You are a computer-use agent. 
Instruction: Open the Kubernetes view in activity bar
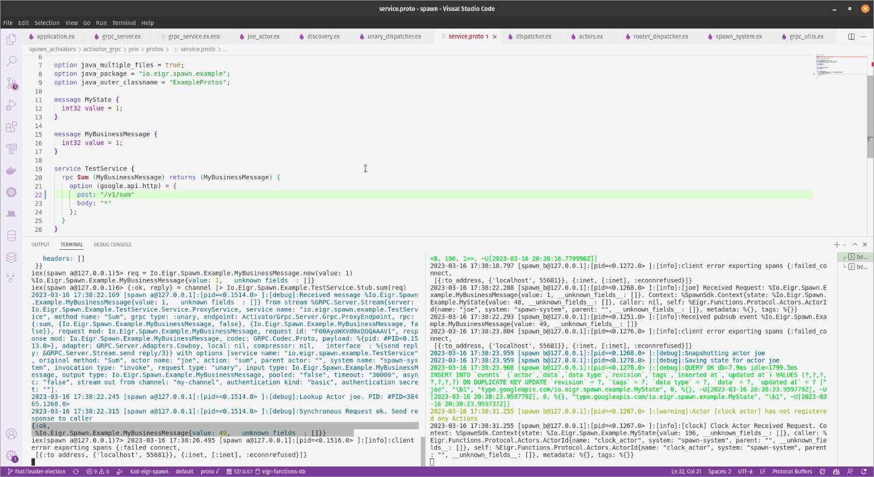(11, 192)
